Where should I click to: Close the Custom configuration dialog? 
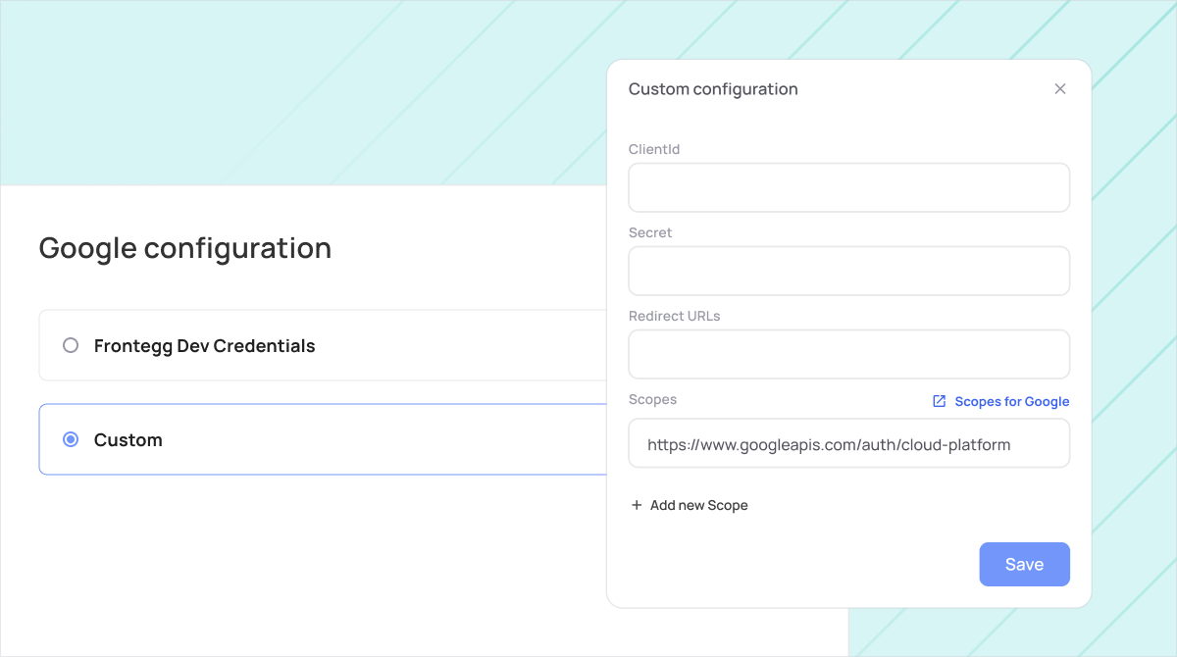coord(1059,89)
